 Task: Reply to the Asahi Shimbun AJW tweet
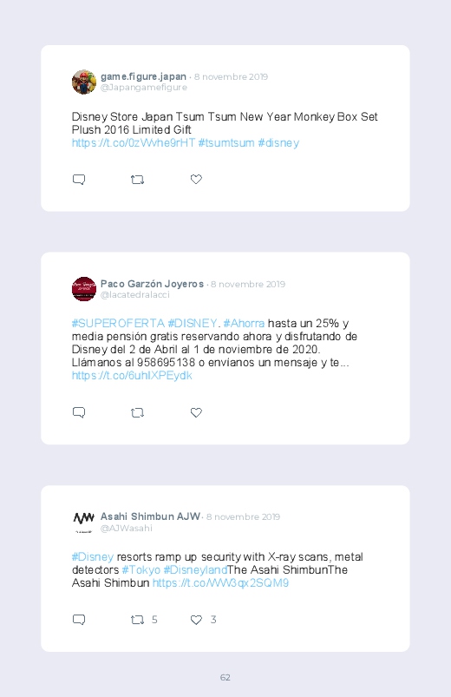pyautogui.click(x=79, y=620)
